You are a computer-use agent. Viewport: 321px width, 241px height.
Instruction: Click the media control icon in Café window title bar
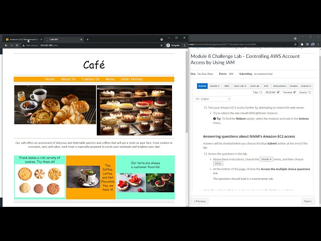coord(162,39)
